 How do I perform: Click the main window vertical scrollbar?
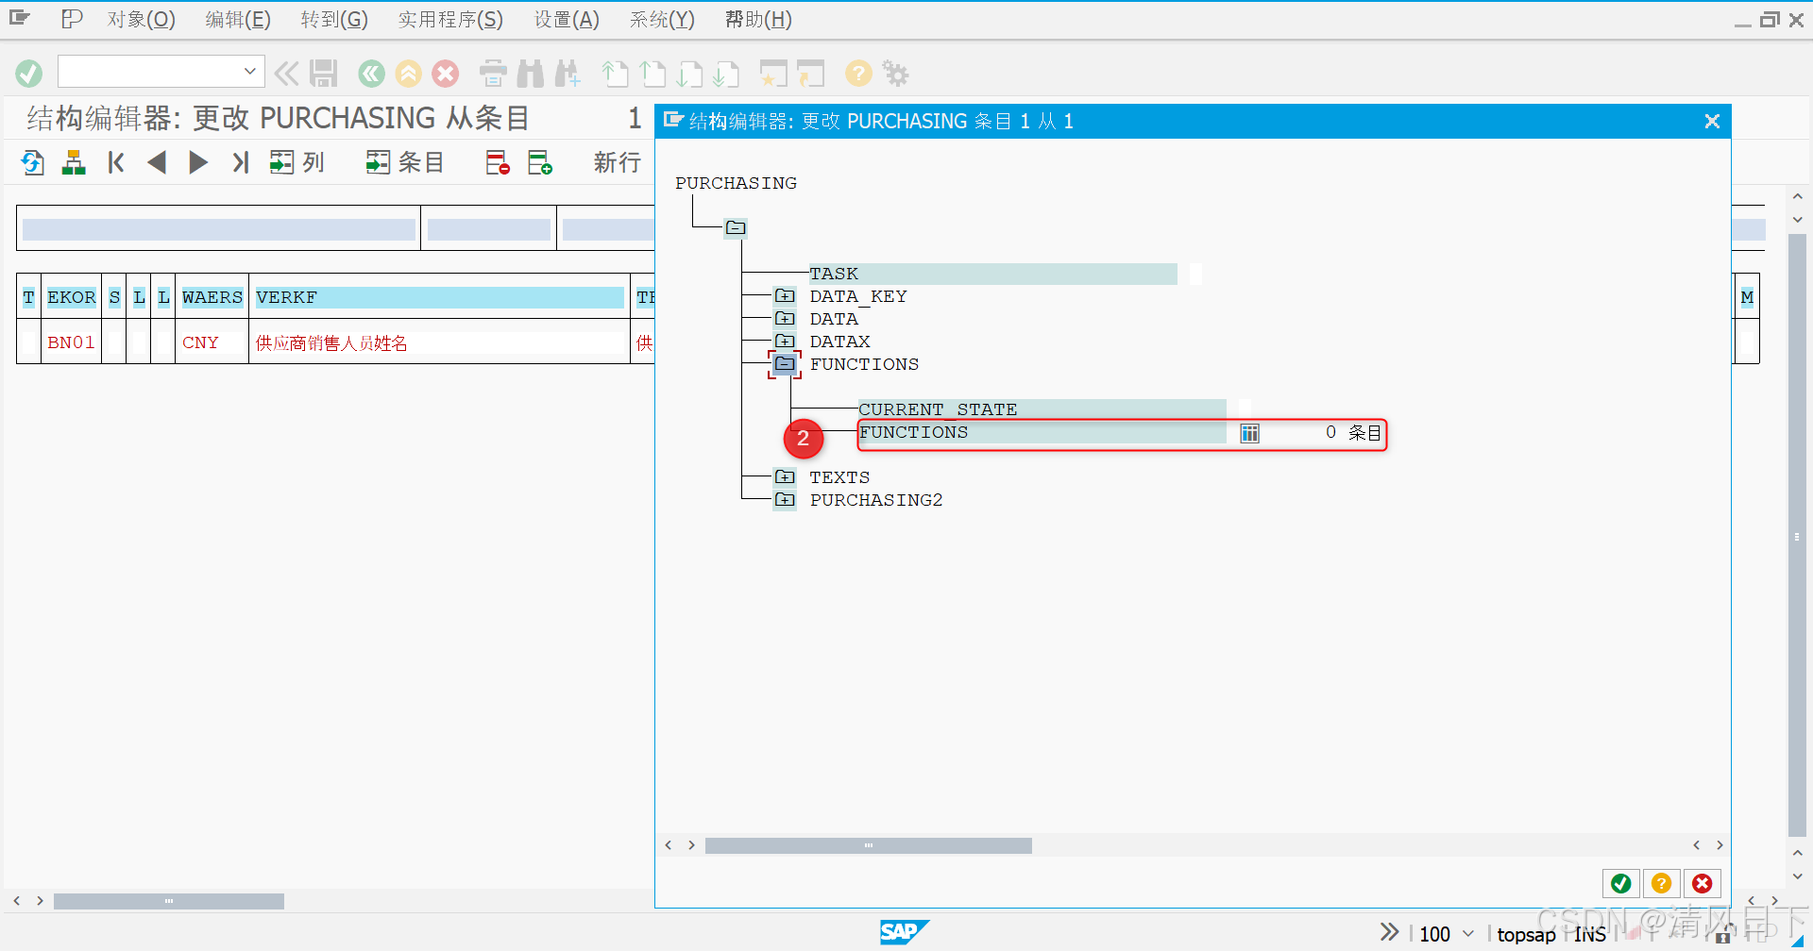[1797, 536]
